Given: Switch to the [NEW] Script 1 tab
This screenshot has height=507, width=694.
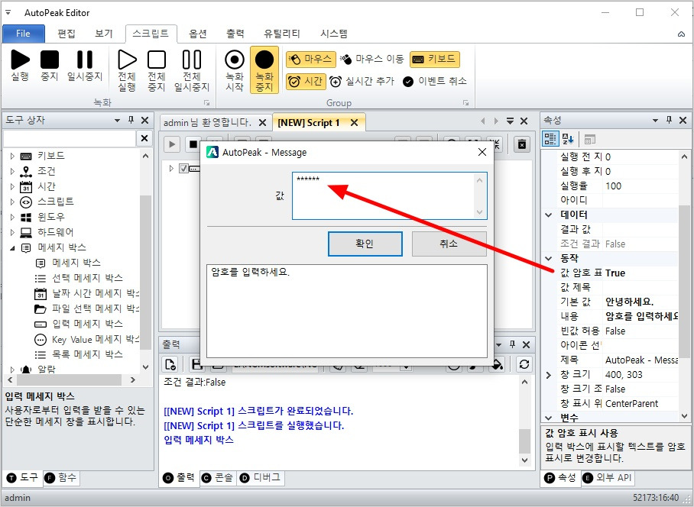Looking at the screenshot, I should (x=309, y=122).
